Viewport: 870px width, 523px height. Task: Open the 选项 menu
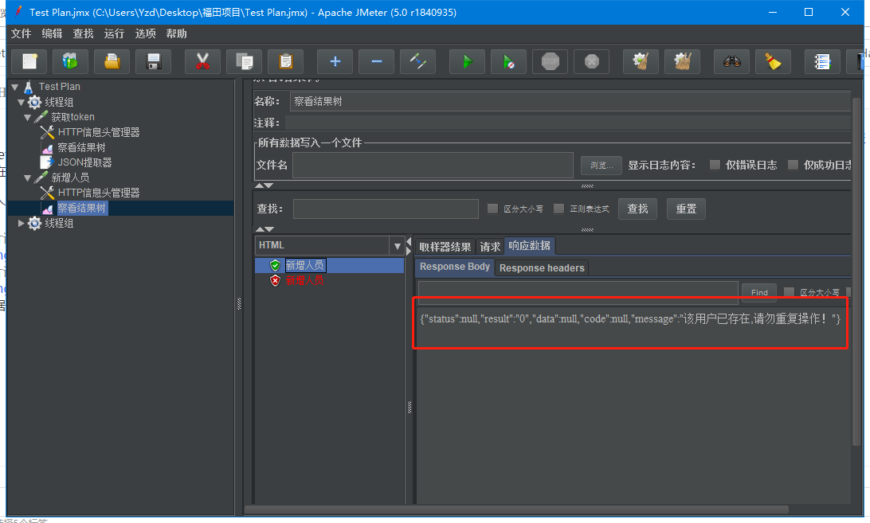click(x=145, y=33)
